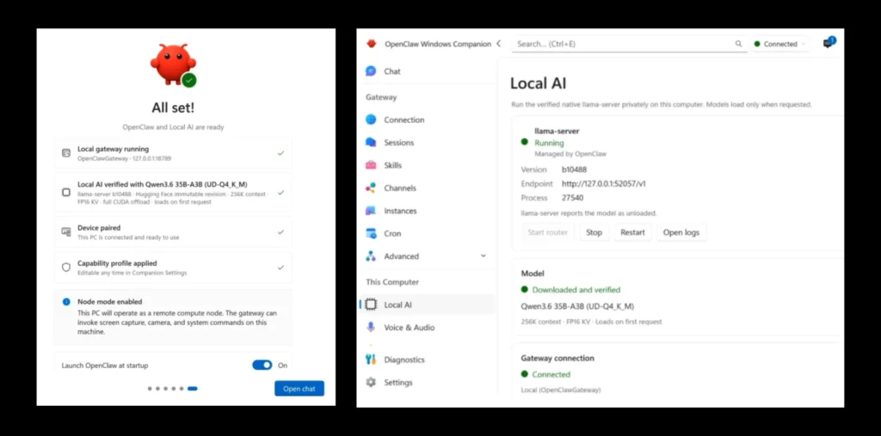Click the Local AI verified with Qwen3.6 row
The width and height of the screenshot is (881, 436).
[173, 193]
